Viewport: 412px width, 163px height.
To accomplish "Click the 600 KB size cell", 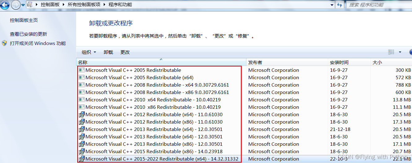I will pos(403,92).
